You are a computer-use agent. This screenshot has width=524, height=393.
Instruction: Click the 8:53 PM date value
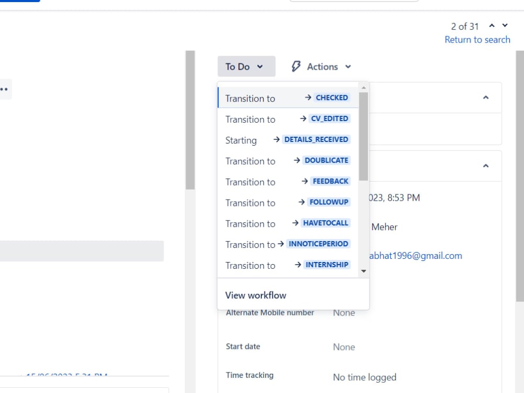click(395, 198)
